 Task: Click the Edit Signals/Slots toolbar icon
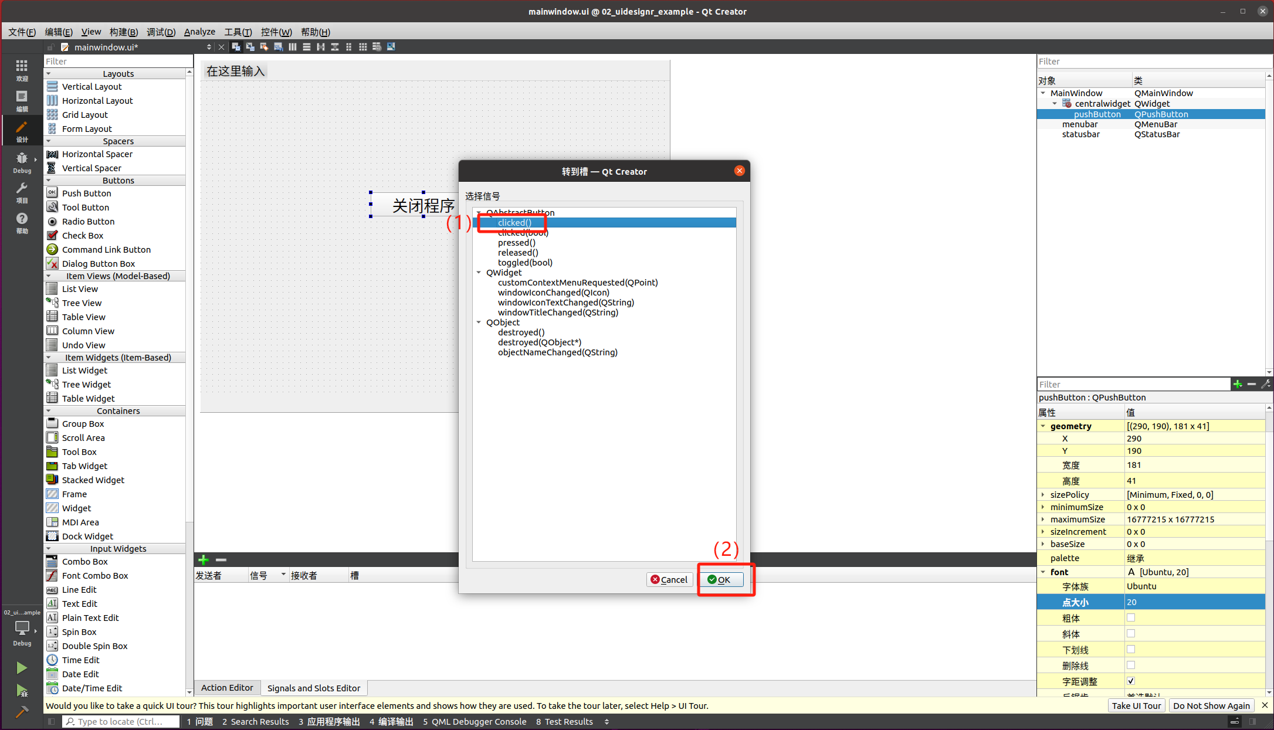click(x=250, y=47)
